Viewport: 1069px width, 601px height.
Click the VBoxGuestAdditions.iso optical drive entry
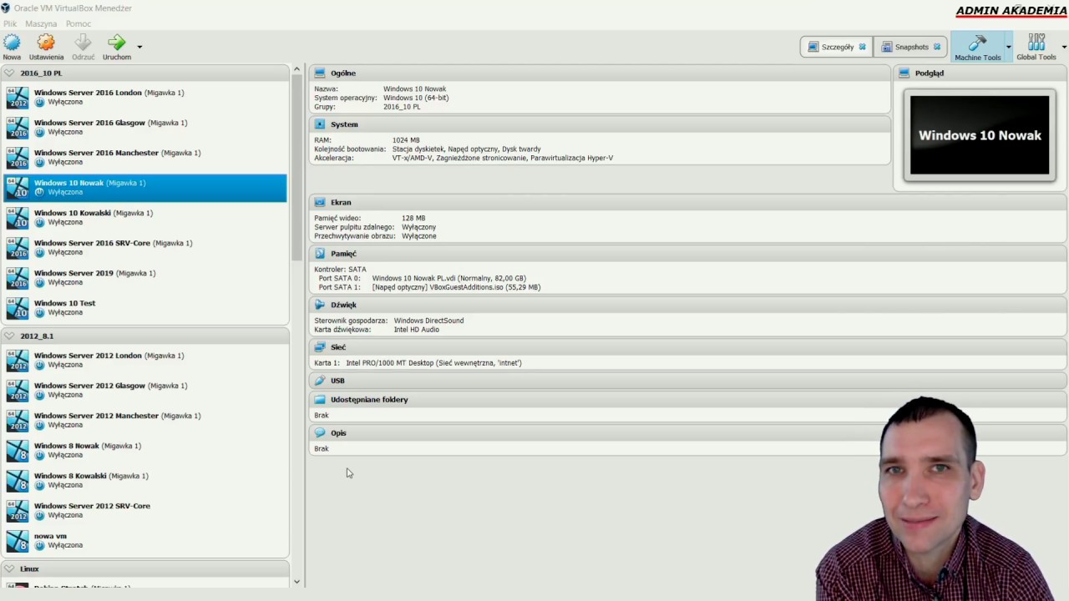456,287
